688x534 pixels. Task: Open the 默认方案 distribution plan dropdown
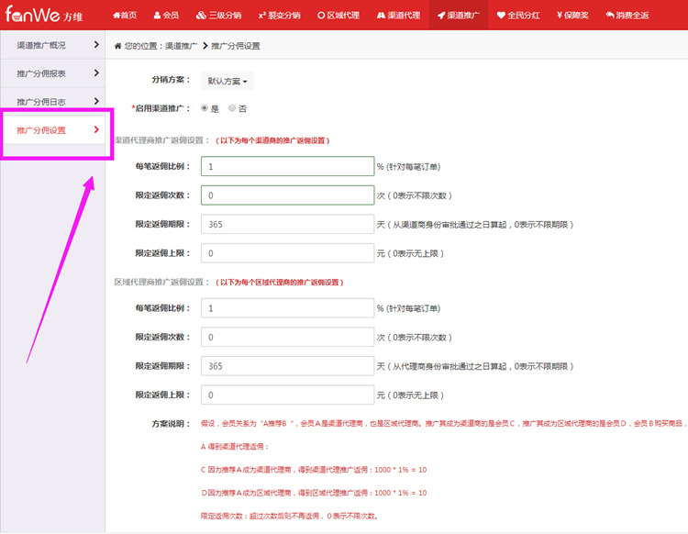click(x=227, y=81)
